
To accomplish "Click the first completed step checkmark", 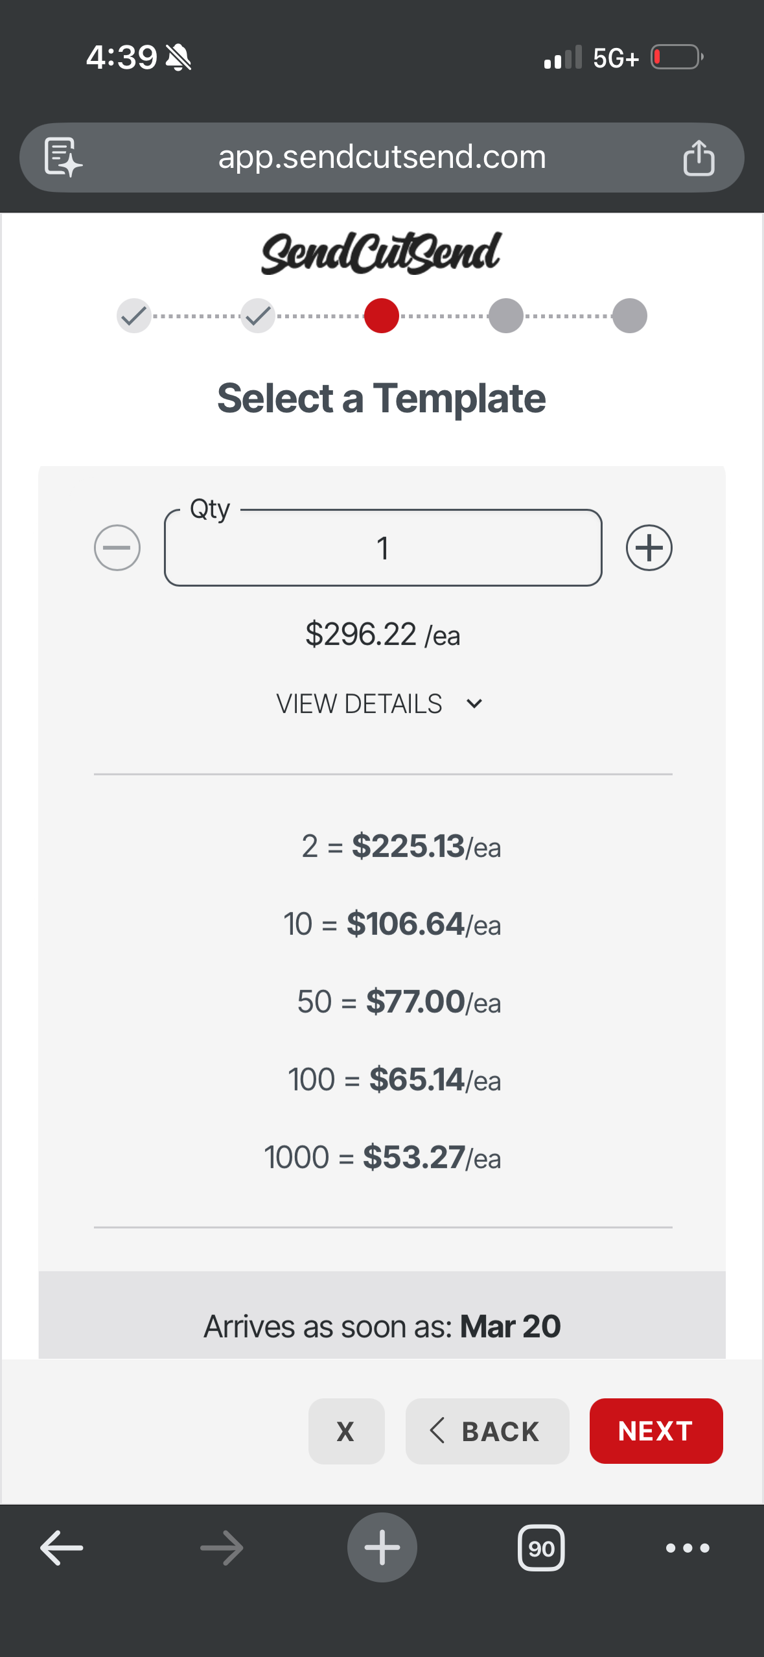I will click(133, 316).
